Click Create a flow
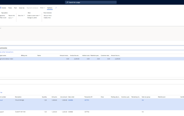Screen dimensions: 184x116 [47, 18]
